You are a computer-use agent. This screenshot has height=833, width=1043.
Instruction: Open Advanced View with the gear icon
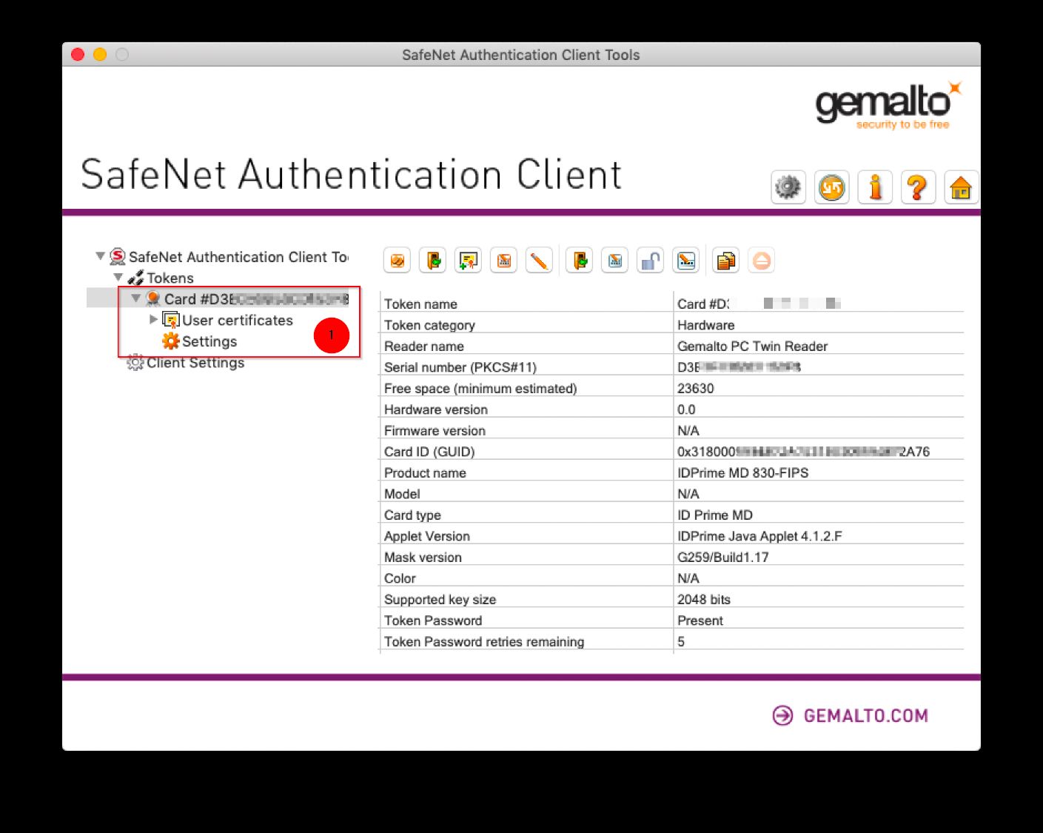(788, 187)
